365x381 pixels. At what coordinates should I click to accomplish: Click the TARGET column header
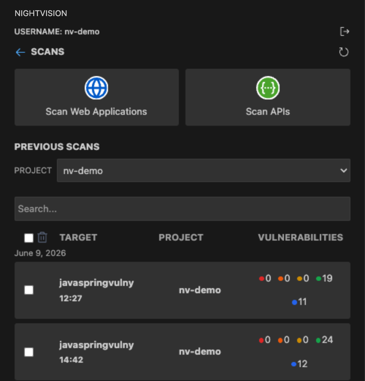78,237
